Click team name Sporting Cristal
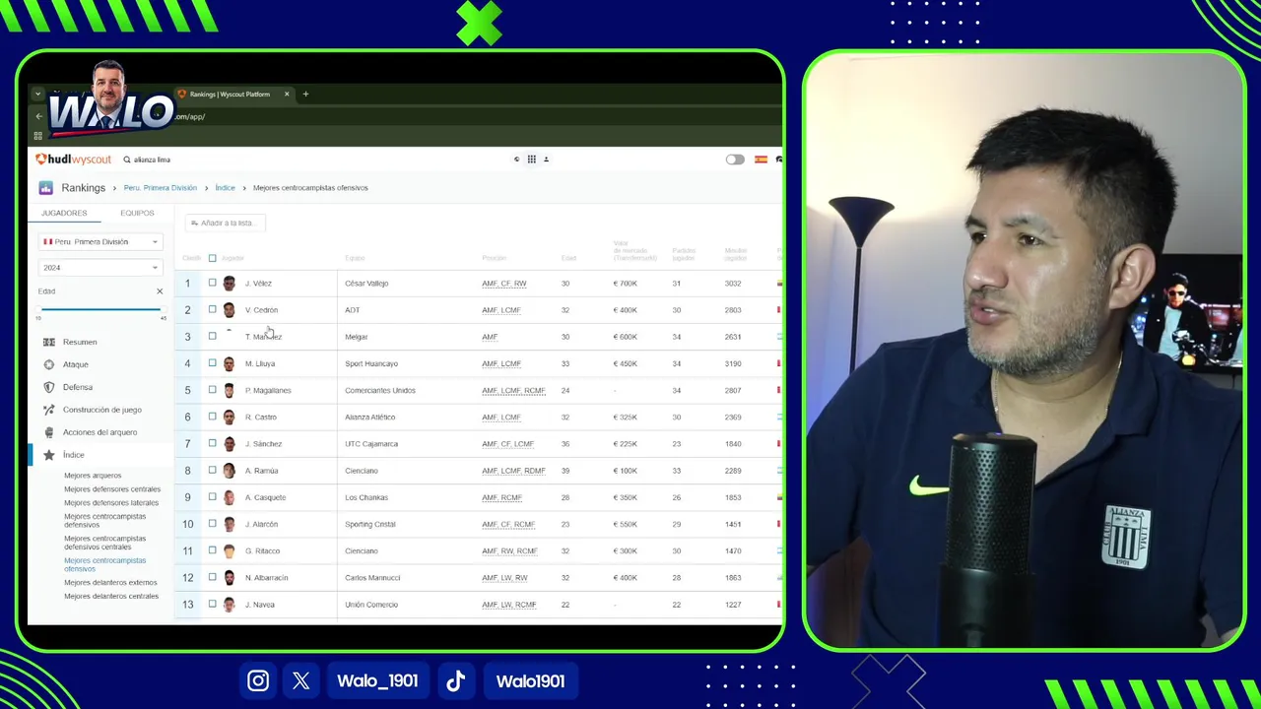 click(x=370, y=524)
